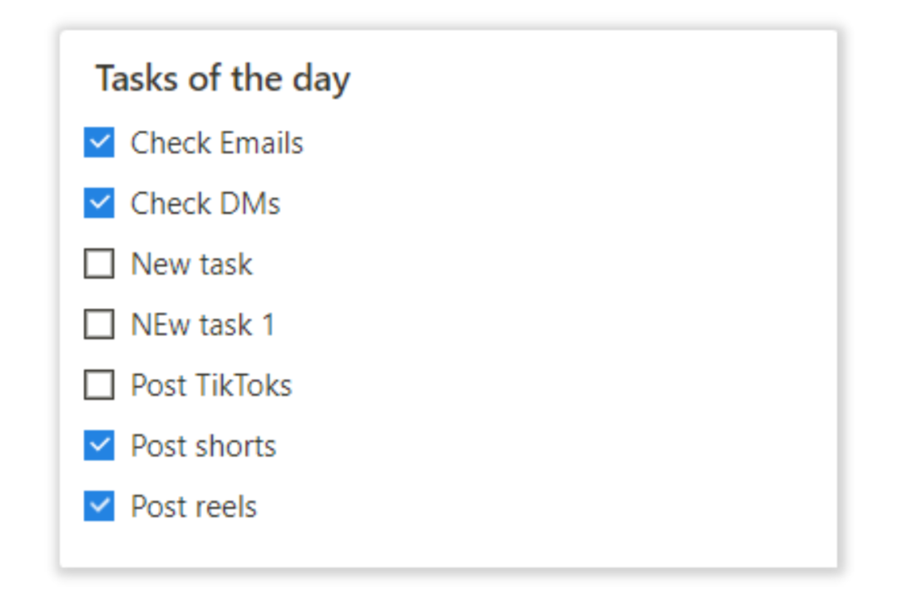Click the Post shorts label text
Image resolution: width=898 pixels, height=599 pixels.
204,446
